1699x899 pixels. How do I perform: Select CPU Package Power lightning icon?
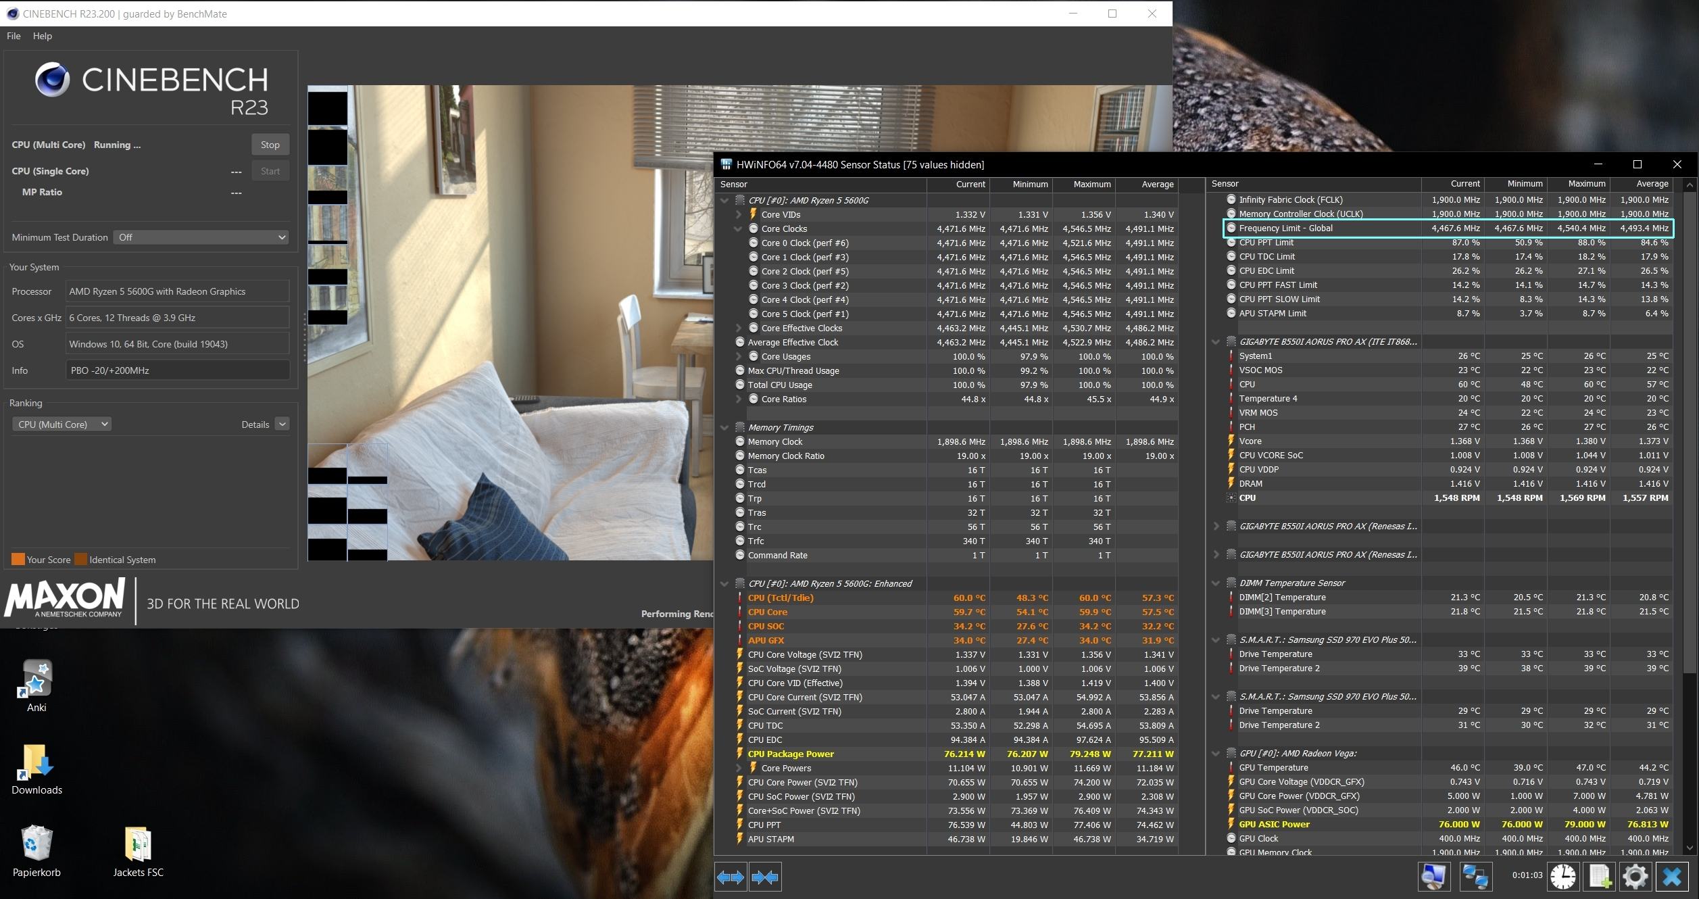(739, 754)
